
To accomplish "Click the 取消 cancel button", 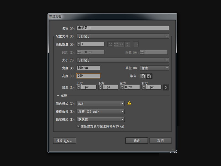I will (161, 141).
